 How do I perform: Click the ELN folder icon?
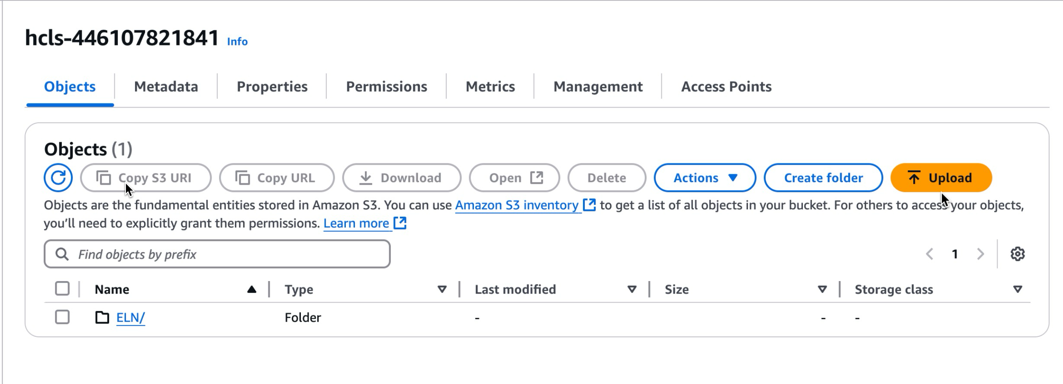point(102,318)
